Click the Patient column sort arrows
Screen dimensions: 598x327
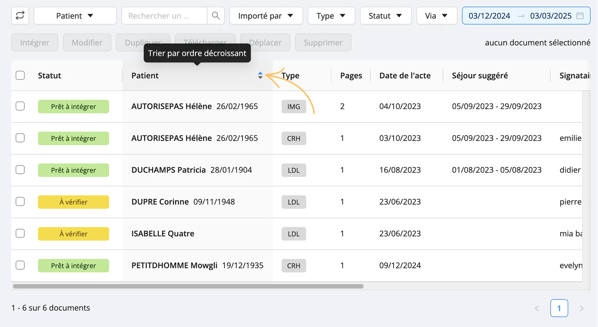tap(260, 75)
